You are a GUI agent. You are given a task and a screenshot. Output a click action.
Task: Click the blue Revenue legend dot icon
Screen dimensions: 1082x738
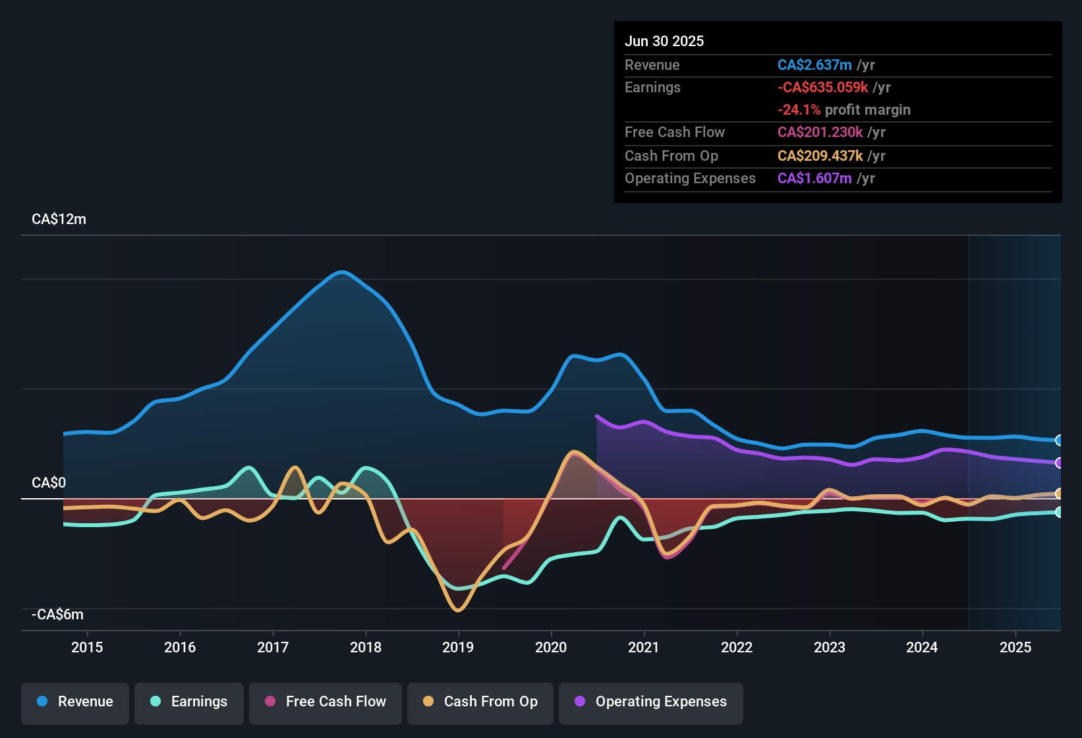click(x=42, y=702)
